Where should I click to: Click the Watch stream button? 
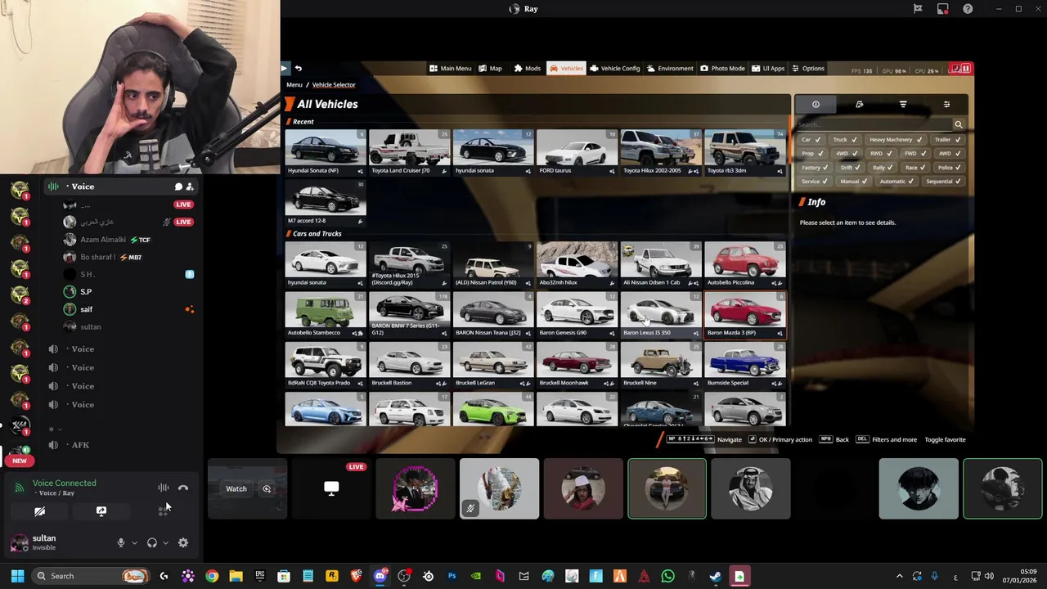236,489
